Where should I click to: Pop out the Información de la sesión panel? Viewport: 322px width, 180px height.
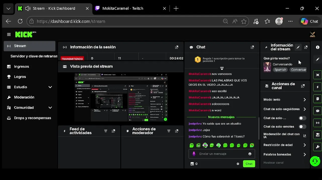point(177,47)
